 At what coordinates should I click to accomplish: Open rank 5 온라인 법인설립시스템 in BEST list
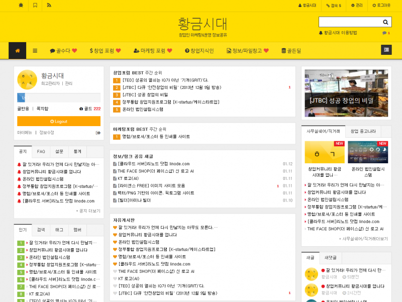pyautogui.click(x=143, y=110)
